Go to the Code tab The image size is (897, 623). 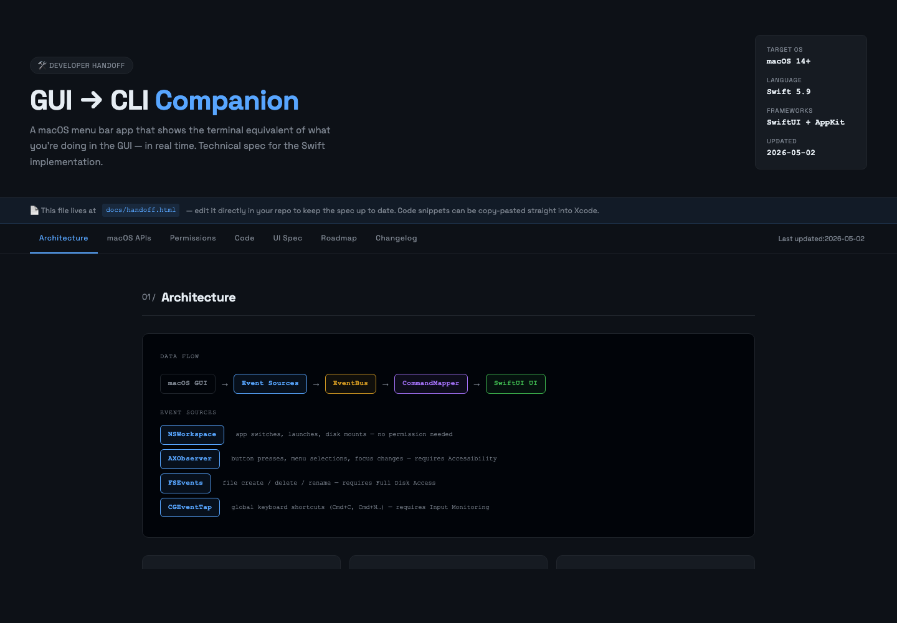(245, 238)
